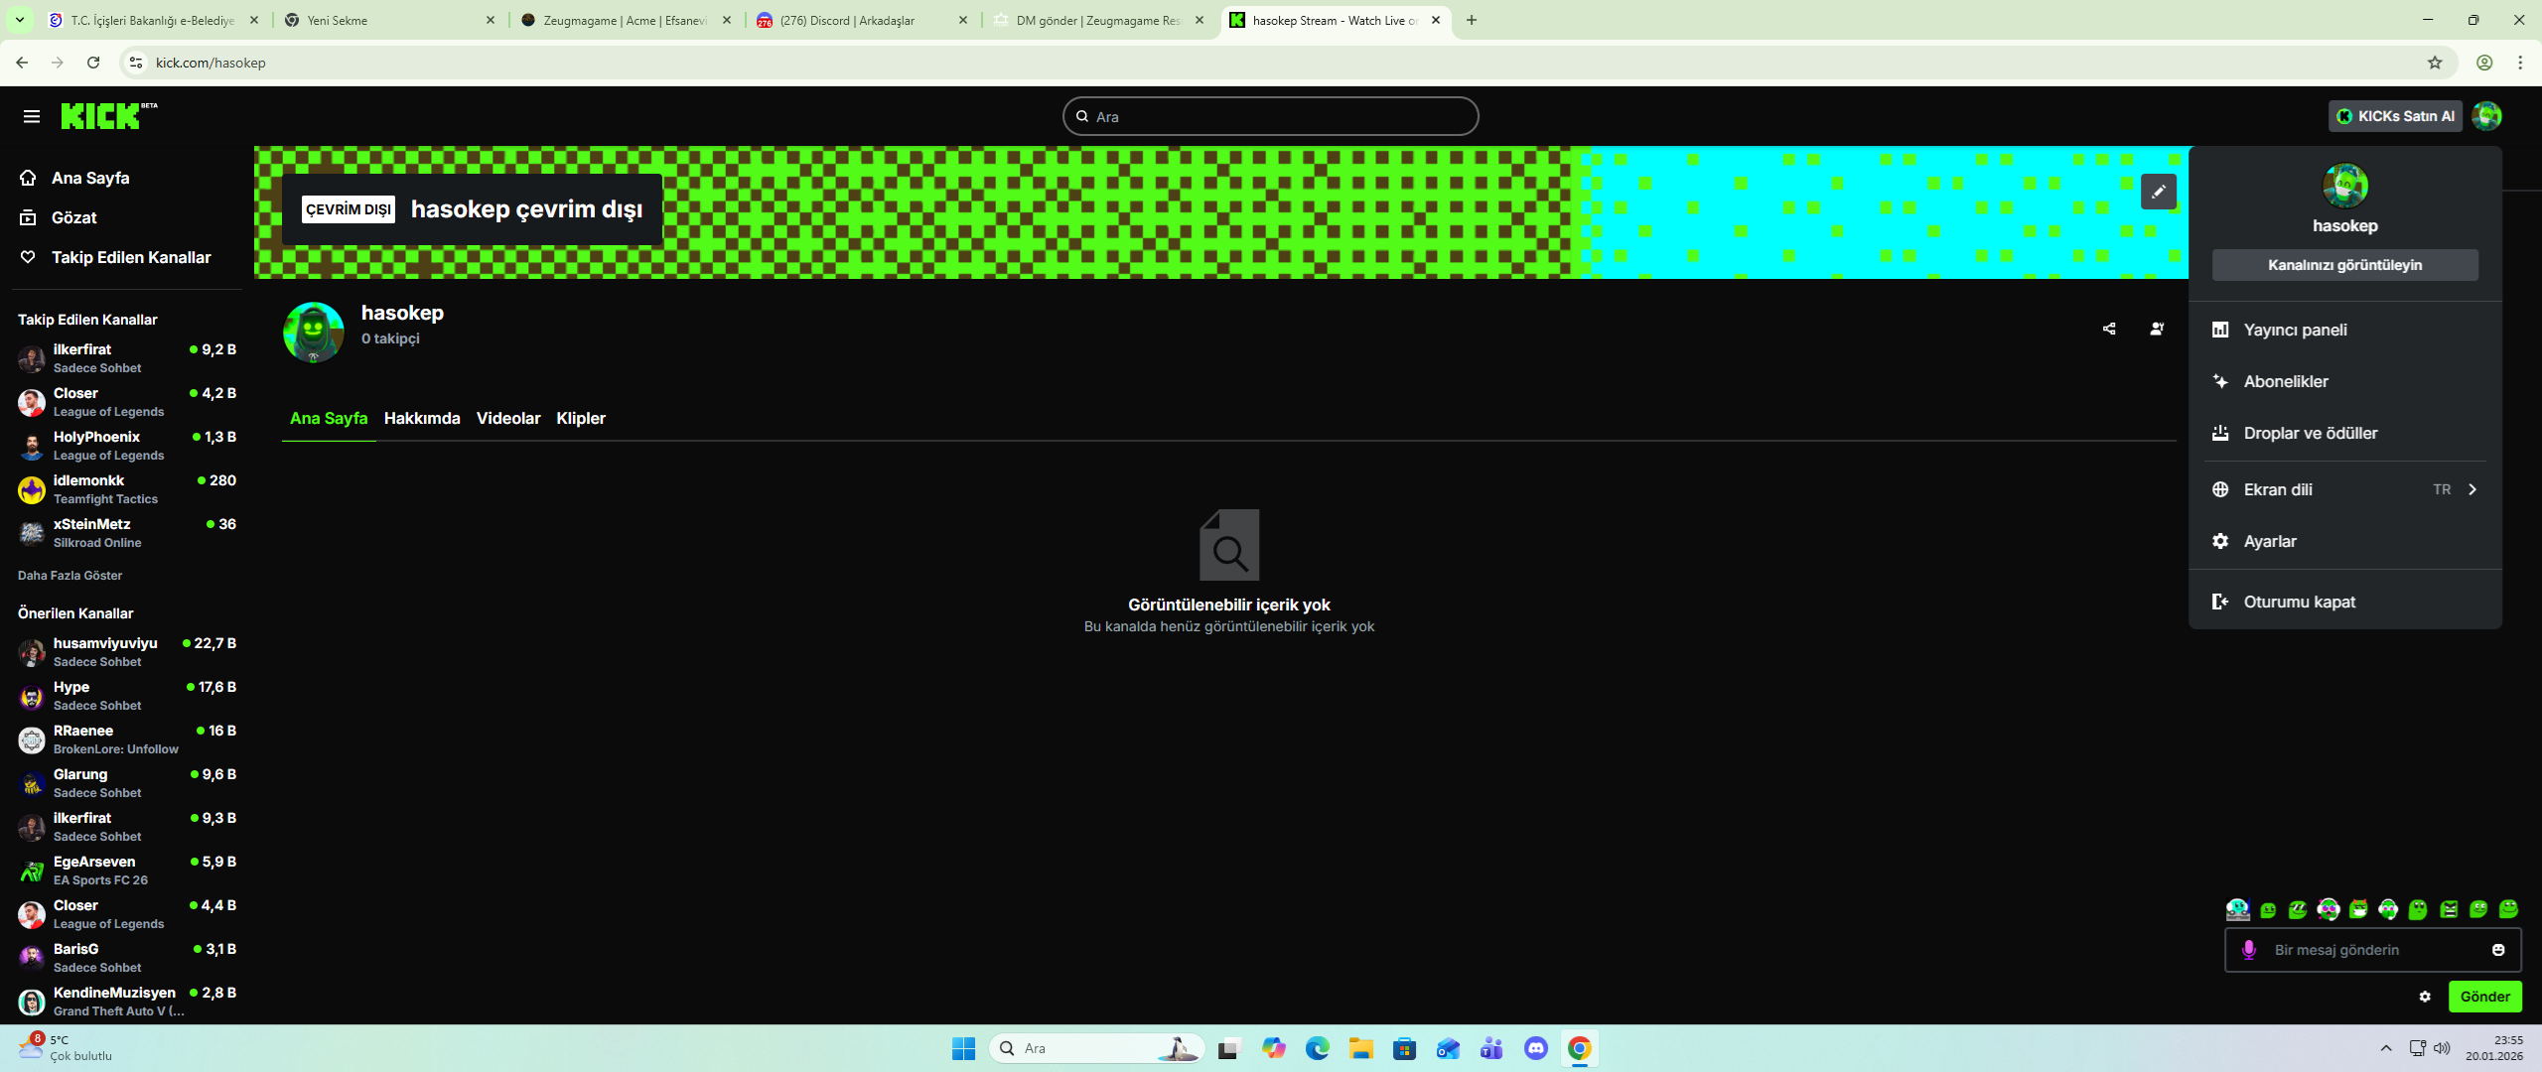Viewport: 2542px width, 1072px height.
Task: Open RRaenee recommended channel
Action: point(126,739)
